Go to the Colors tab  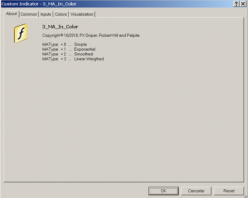[61, 14]
